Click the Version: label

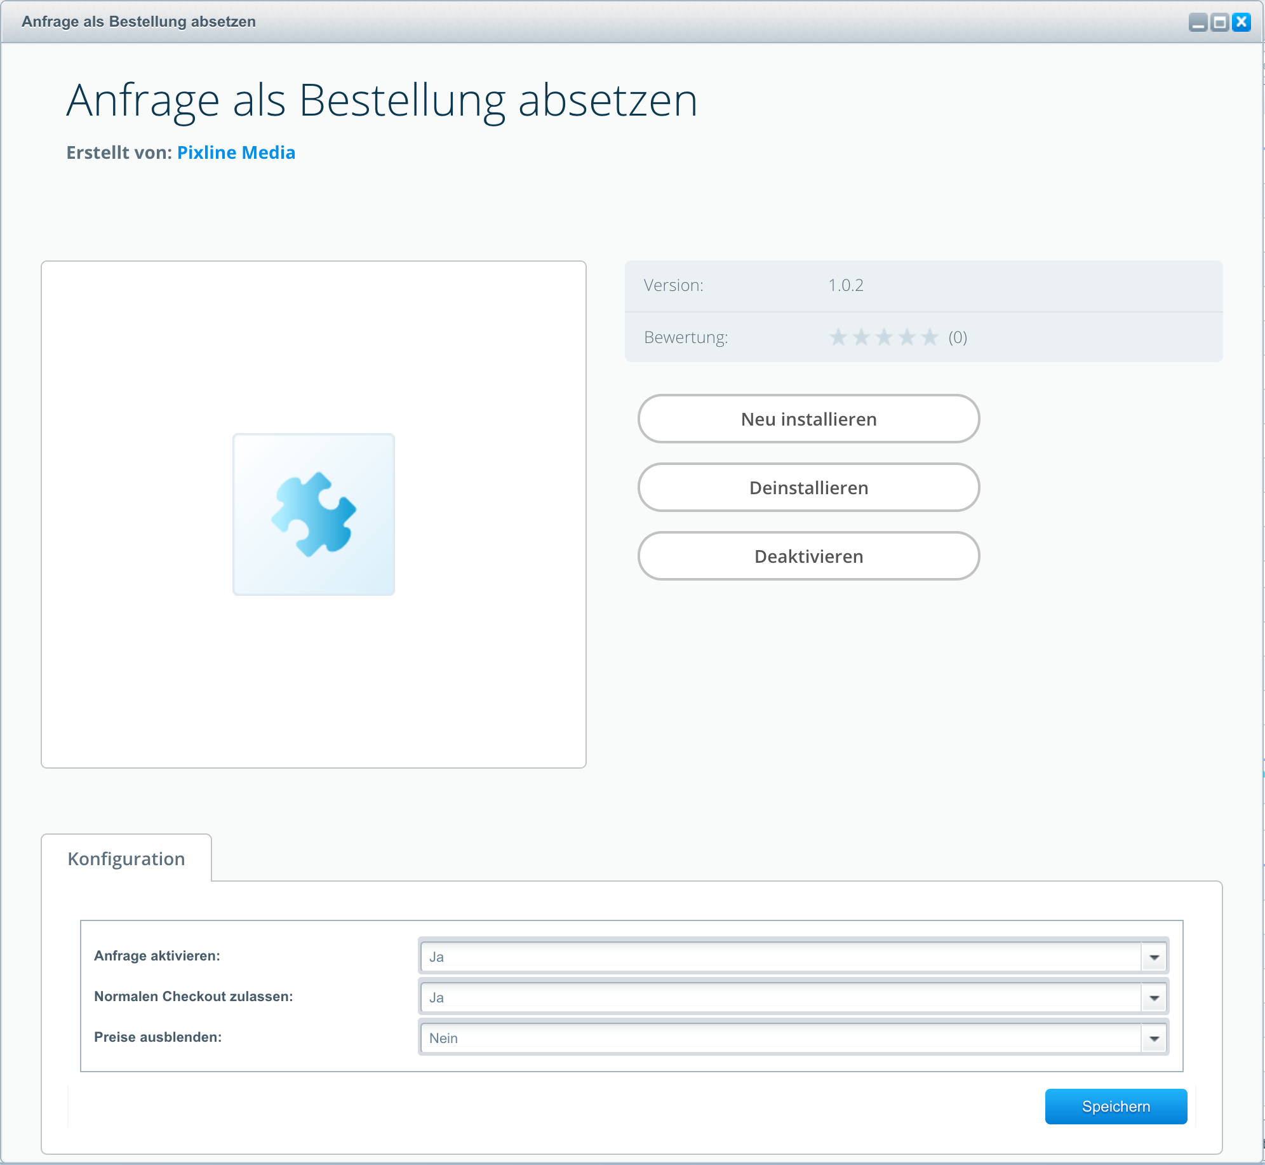[x=674, y=285]
